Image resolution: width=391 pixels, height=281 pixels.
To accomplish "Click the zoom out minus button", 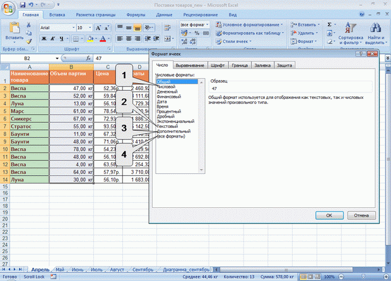I will [x=342, y=277].
